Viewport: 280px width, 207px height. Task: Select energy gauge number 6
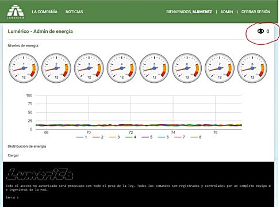click(187, 68)
